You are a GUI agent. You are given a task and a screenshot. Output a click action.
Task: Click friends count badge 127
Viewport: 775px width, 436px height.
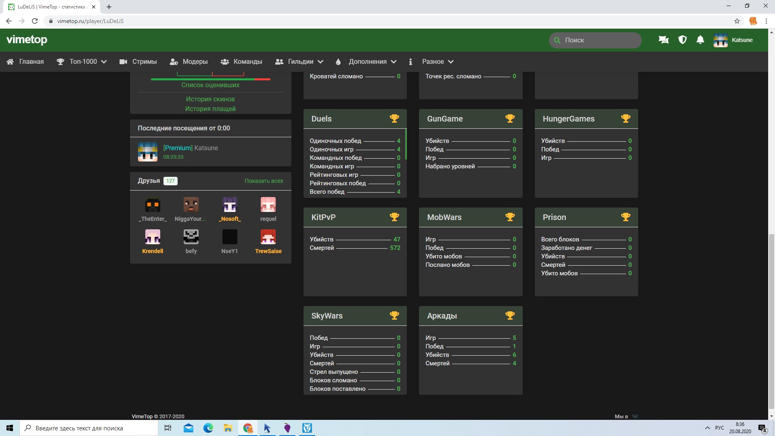[x=170, y=181]
